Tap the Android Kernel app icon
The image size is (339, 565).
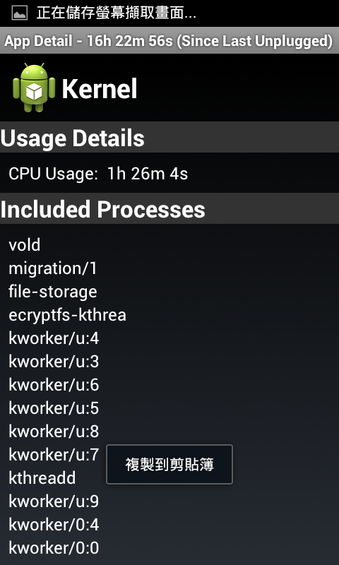[x=34, y=88]
